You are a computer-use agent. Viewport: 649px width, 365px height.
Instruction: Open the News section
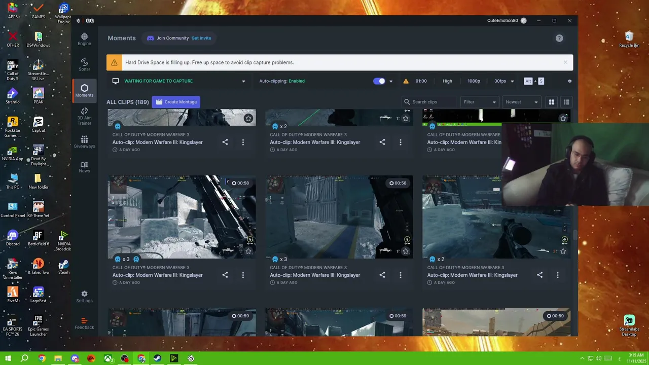click(84, 167)
